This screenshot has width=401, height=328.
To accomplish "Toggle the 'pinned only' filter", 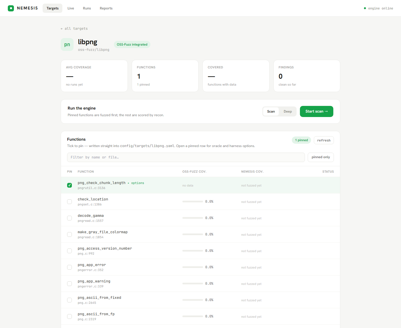I will 321,157.
